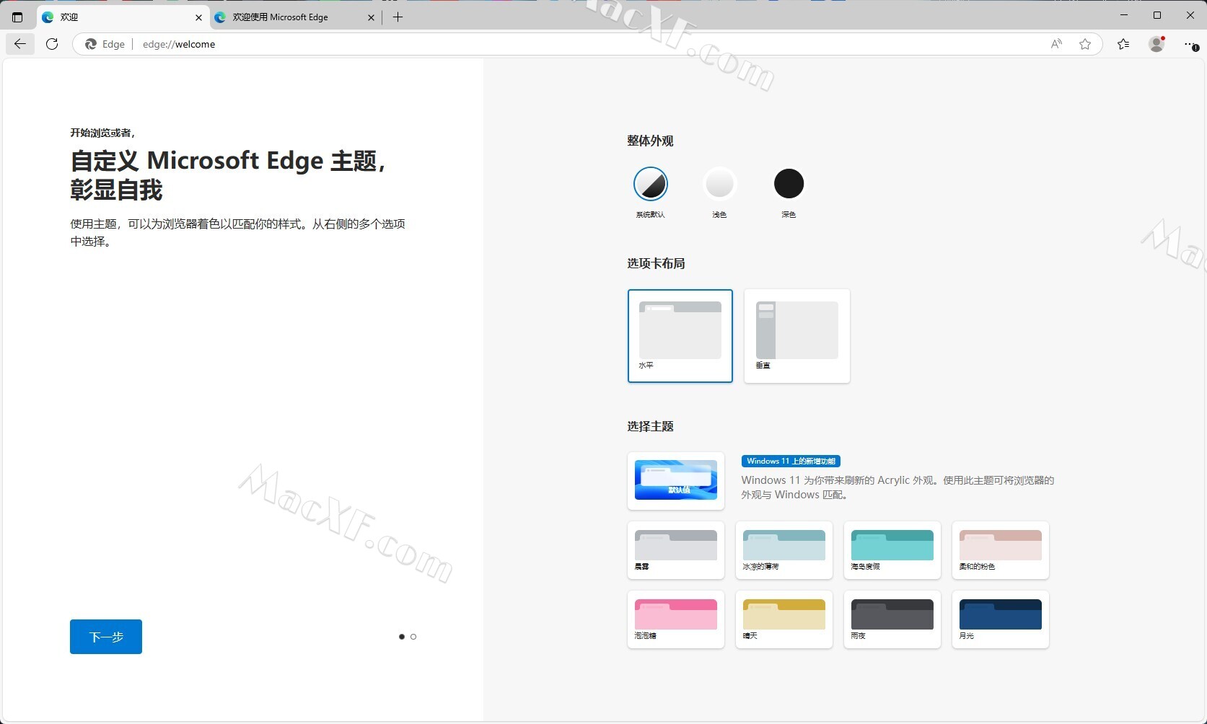Click the 开始浏览或者 text
Screen dimensions: 1207x724
click(102, 133)
